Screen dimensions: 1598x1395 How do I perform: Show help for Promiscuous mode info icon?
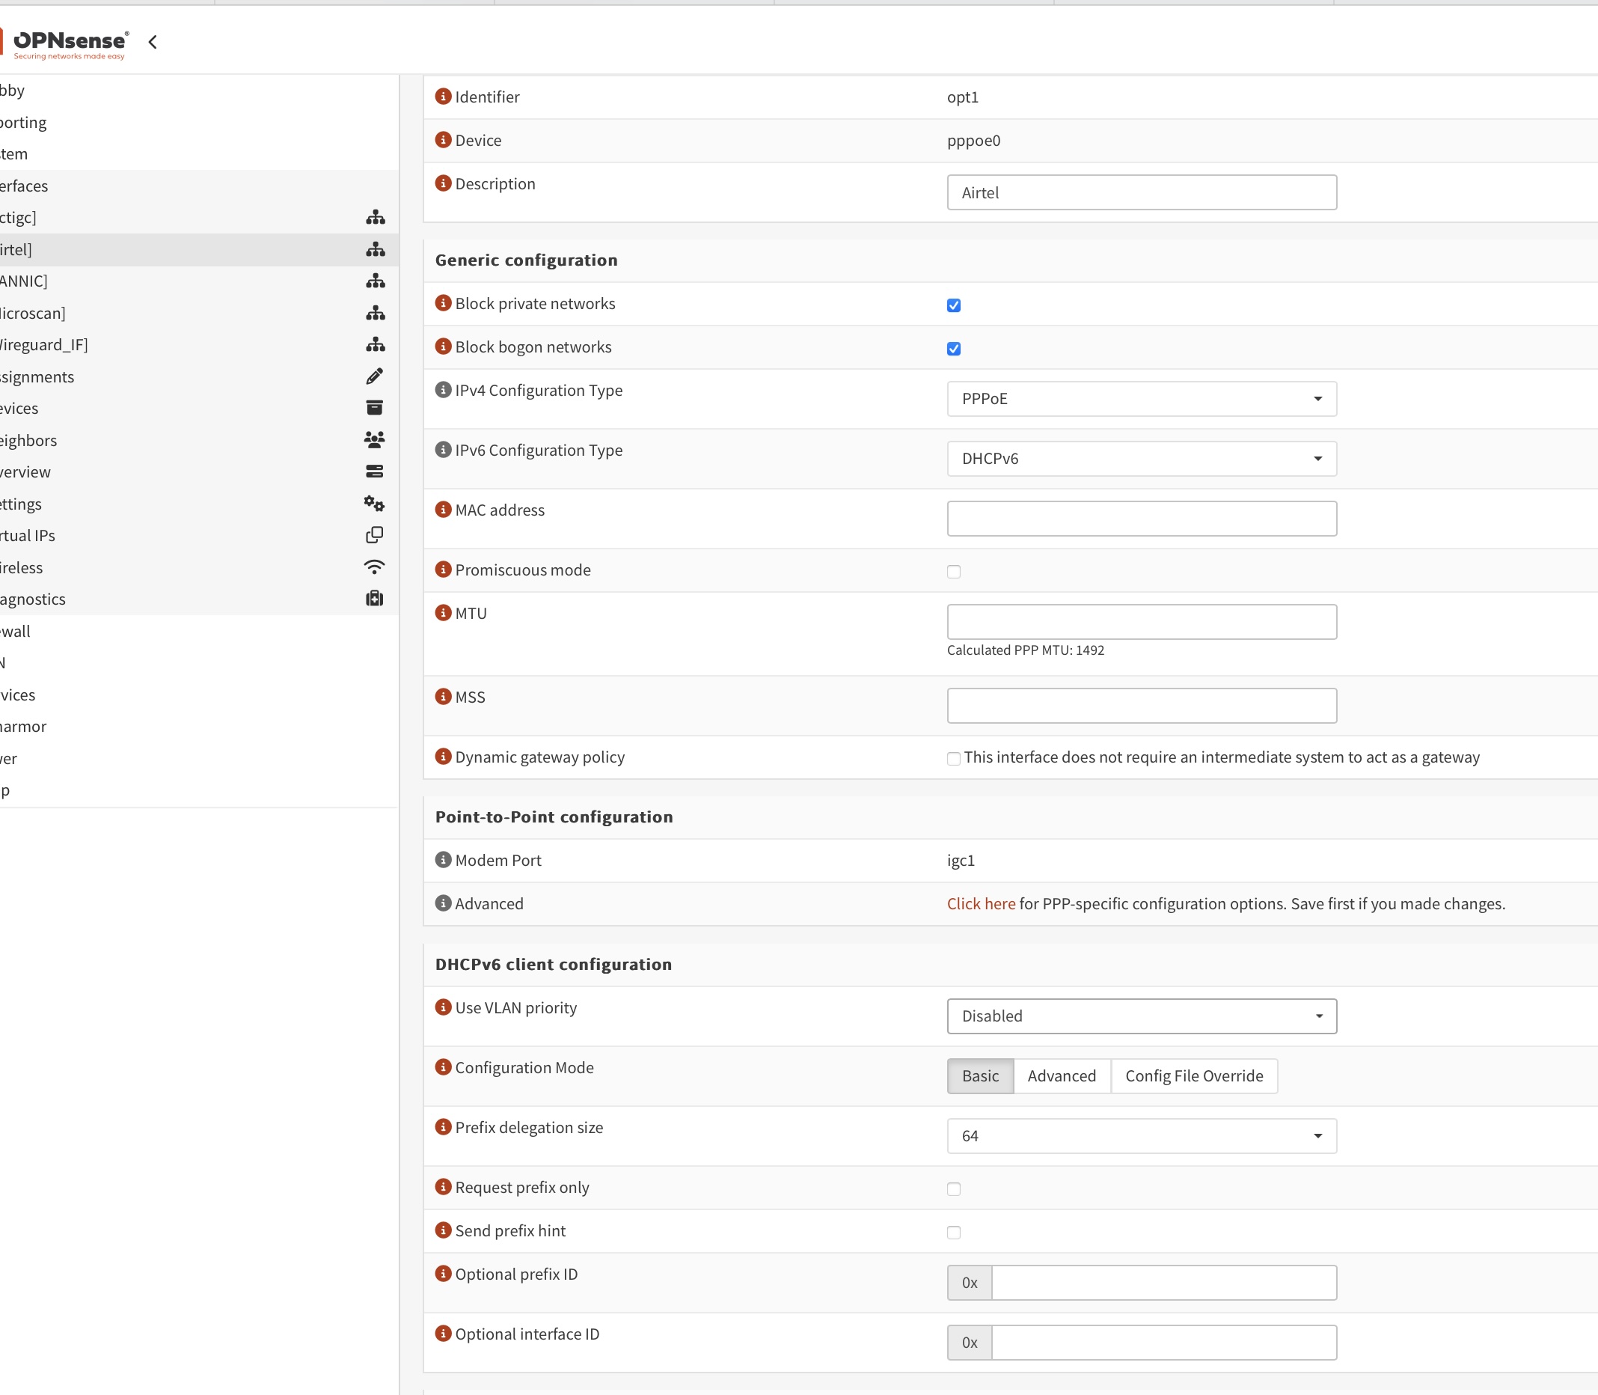[444, 569]
